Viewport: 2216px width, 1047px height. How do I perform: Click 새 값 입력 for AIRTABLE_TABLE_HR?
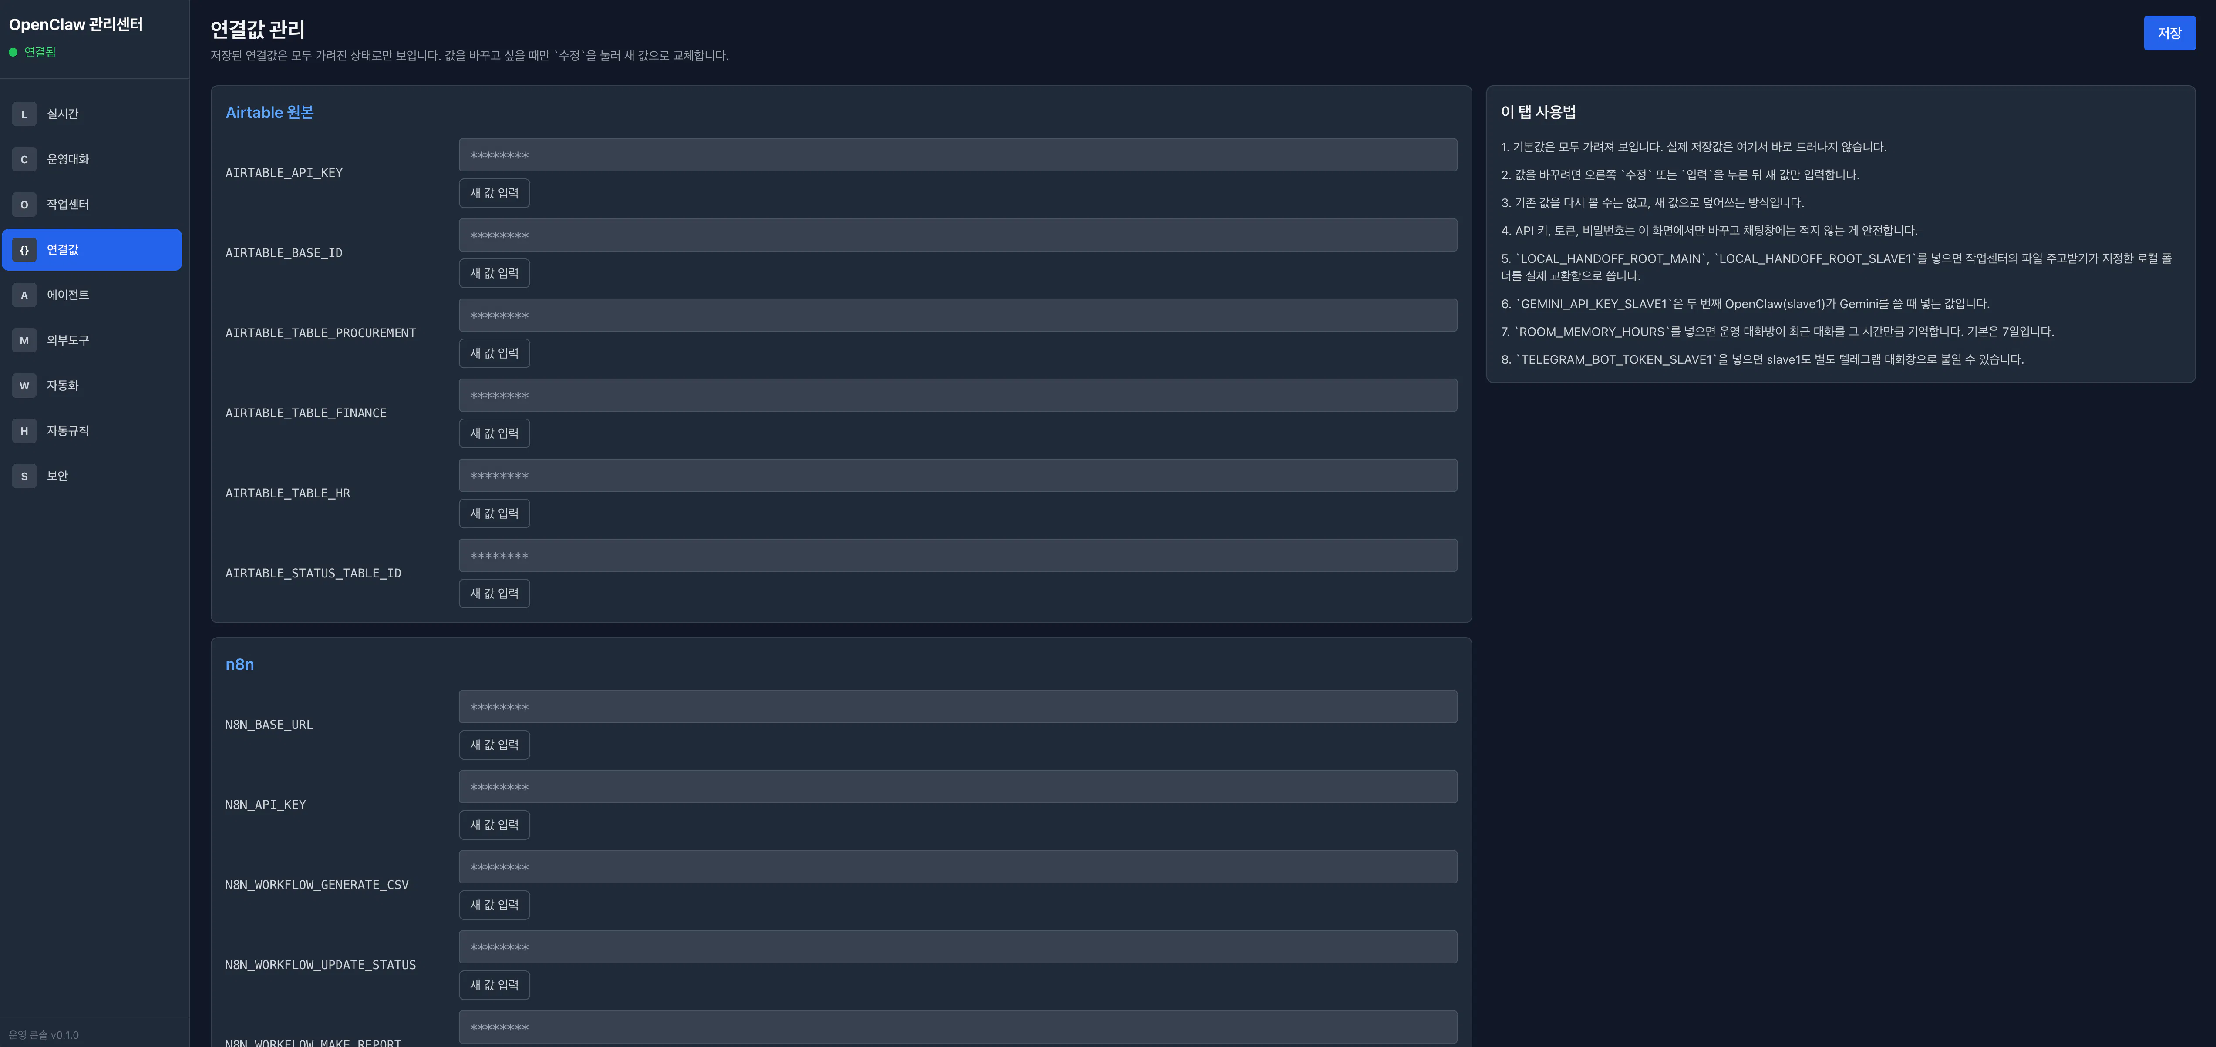(494, 513)
